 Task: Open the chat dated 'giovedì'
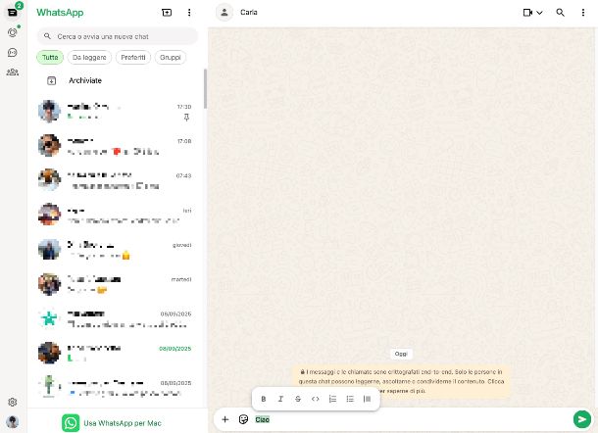[118, 249]
